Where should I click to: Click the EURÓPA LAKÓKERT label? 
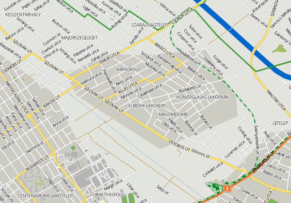tap(147, 106)
